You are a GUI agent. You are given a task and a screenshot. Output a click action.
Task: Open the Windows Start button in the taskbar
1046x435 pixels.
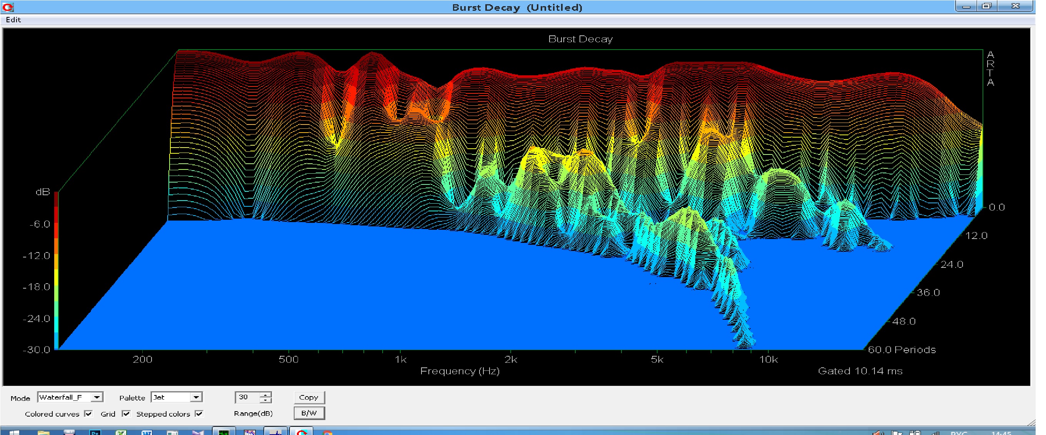click(14, 433)
